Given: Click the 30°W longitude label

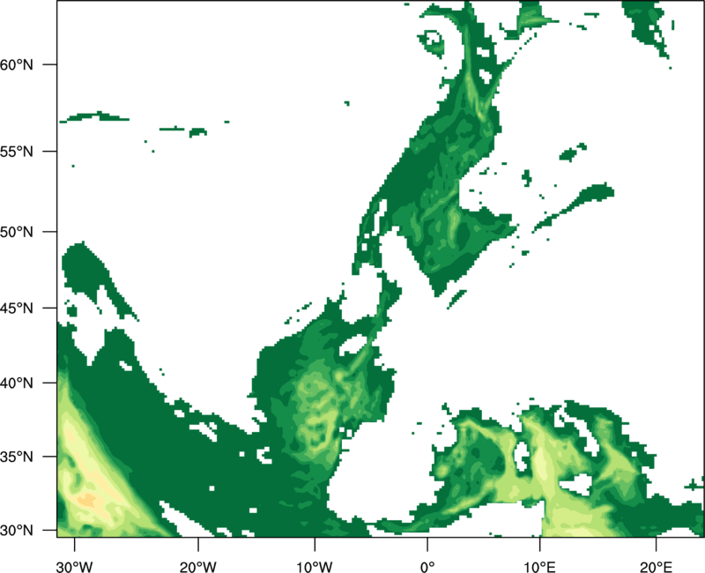Looking at the screenshot, I should tap(75, 567).
